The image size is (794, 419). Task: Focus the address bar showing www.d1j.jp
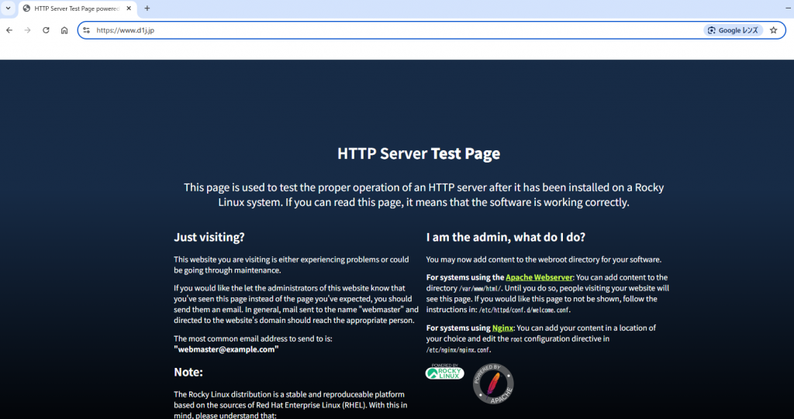tap(388, 30)
